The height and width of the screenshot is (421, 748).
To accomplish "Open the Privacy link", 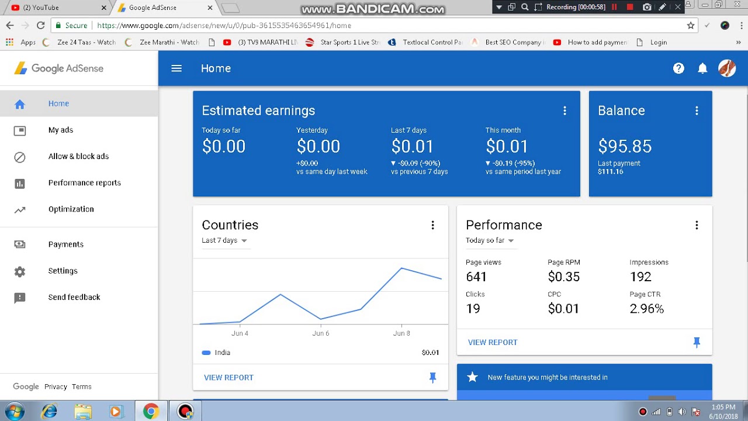I will (x=56, y=387).
